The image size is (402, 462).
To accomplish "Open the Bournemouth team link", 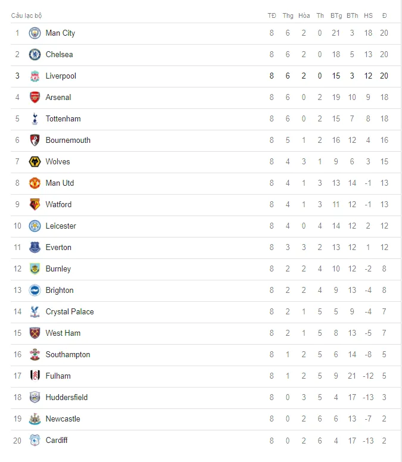I will (x=68, y=141).
